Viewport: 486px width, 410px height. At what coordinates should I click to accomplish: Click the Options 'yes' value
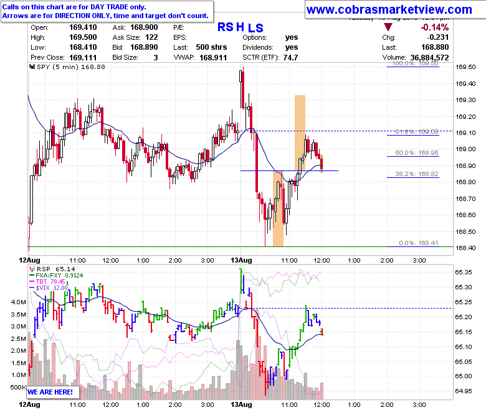tap(292, 37)
